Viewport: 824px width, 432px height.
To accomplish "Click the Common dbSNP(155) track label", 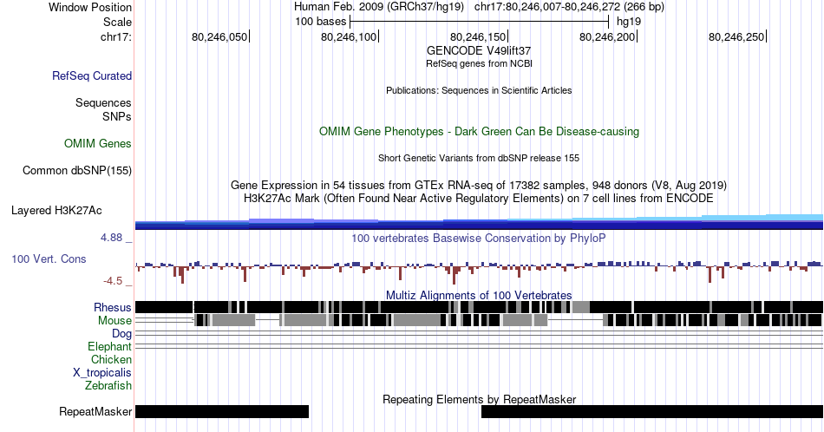I will [77, 170].
